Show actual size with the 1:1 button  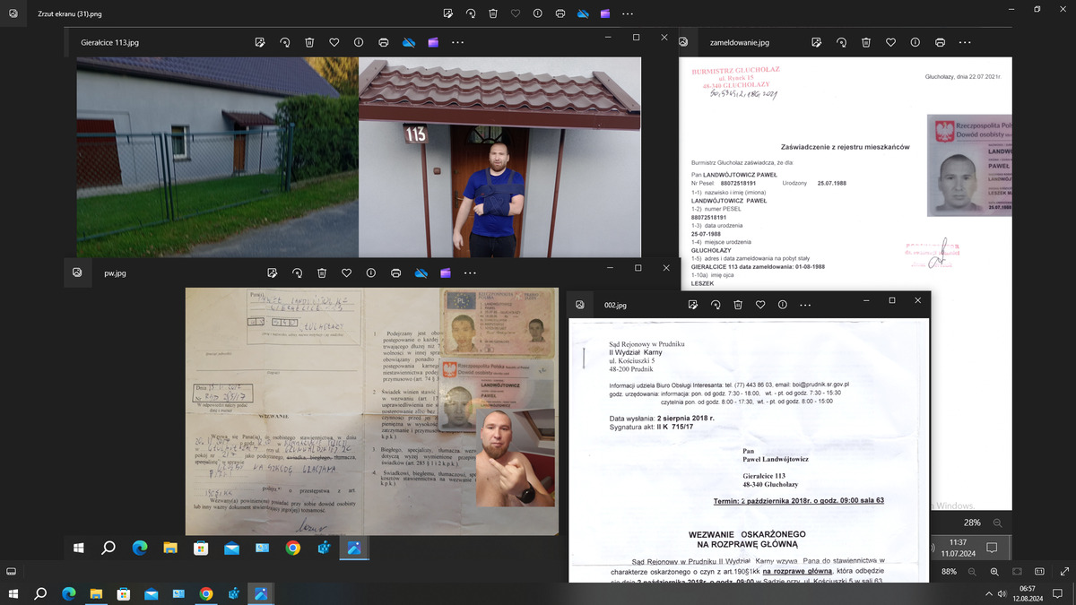point(1039,571)
